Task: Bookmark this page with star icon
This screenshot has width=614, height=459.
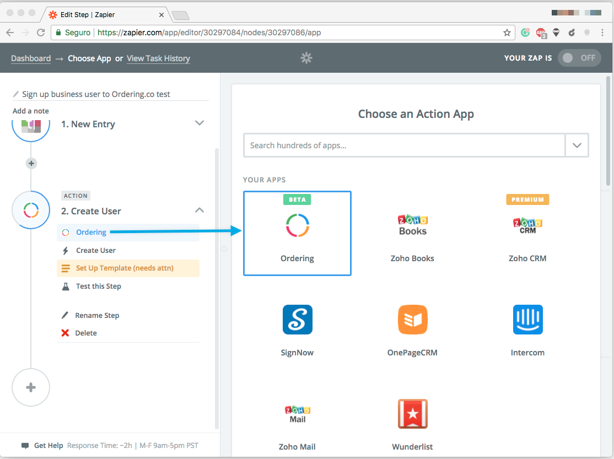Action: coord(507,33)
